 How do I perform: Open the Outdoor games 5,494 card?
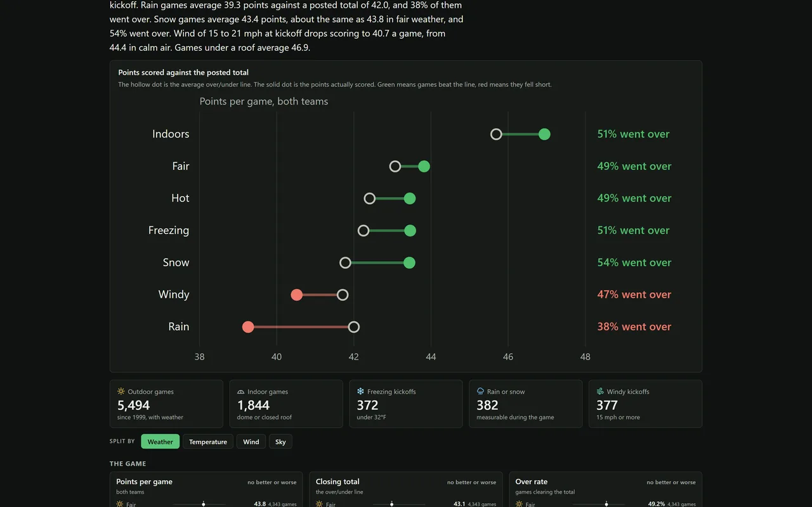tap(166, 404)
